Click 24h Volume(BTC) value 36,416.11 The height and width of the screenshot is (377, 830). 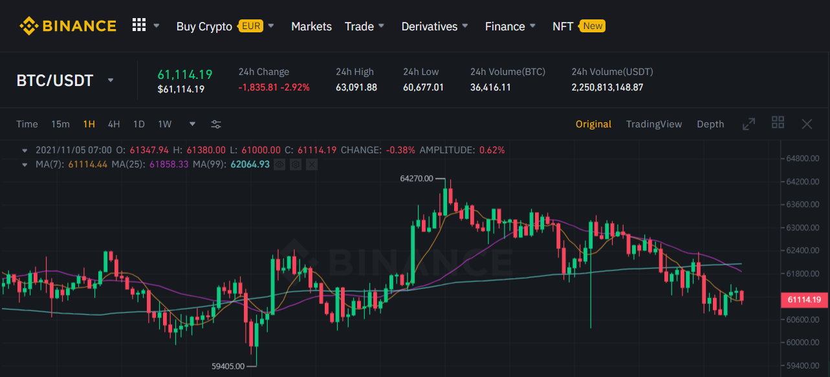point(490,87)
